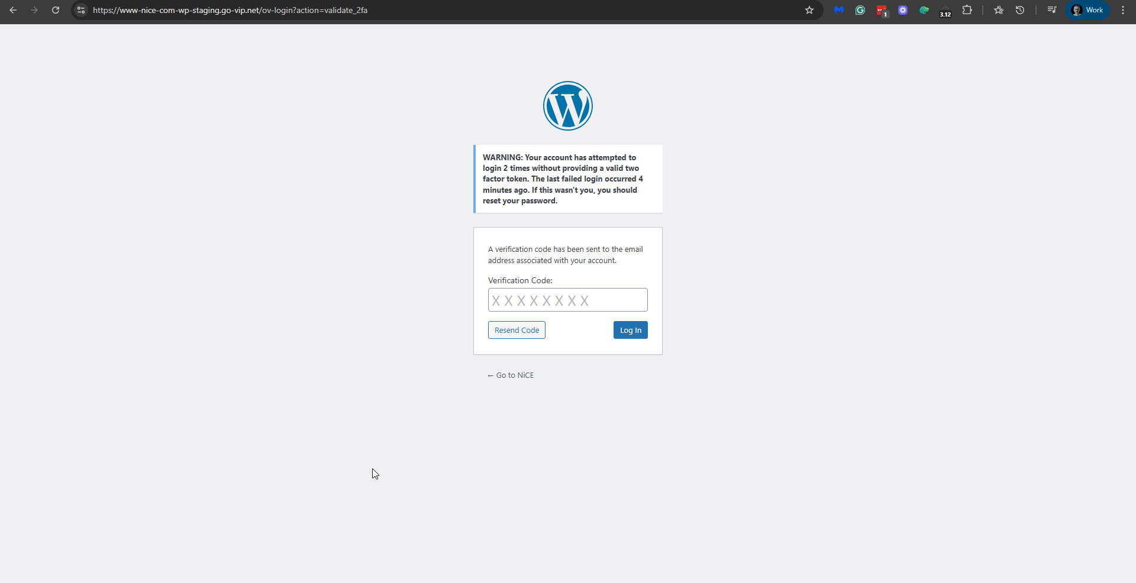Go back to the previous page
This screenshot has width=1136, height=583.
(x=13, y=10)
